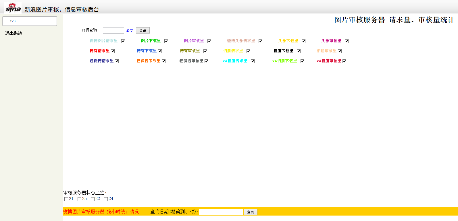Focus the 时间查询 input box
This screenshot has width=458, height=221.
[x=113, y=30]
